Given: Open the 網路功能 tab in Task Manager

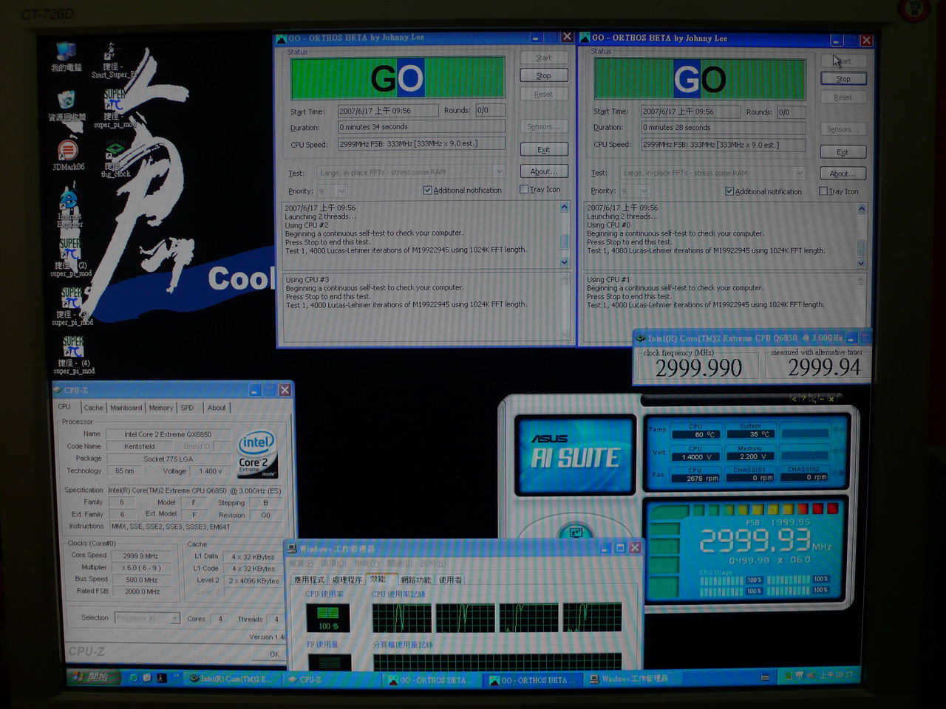Looking at the screenshot, I should 415,580.
